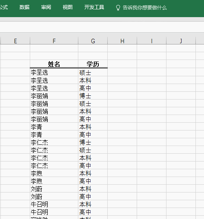
Task: Click the 本科 cell in 李煦's row
Action: [93, 173]
